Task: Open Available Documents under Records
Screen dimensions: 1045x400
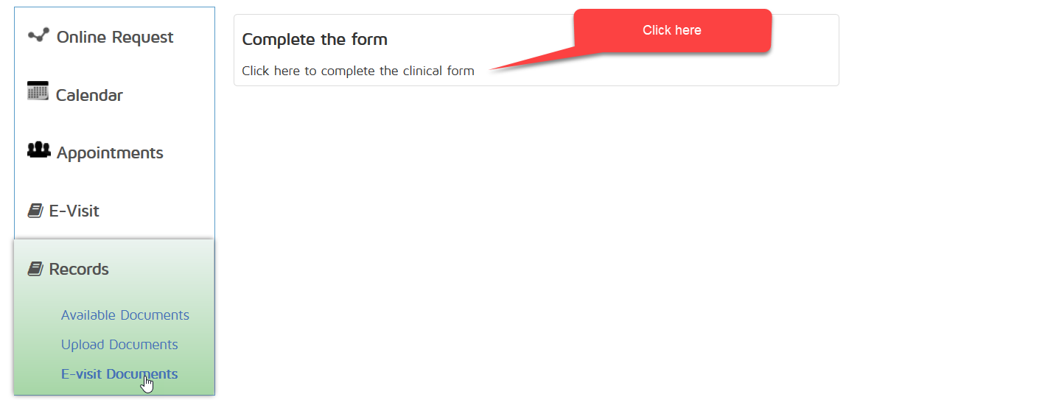Action: pos(125,315)
